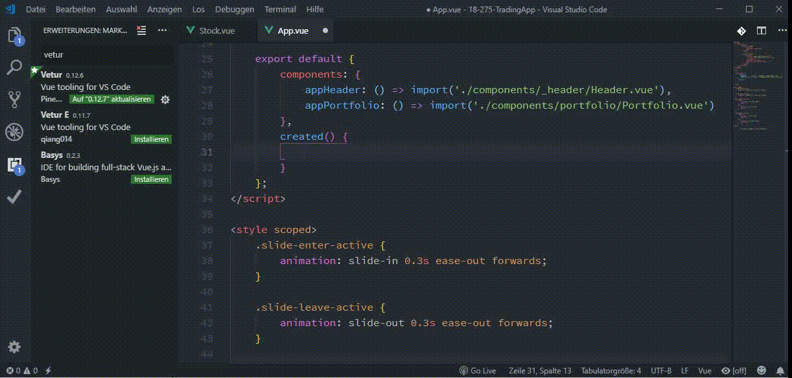Select the test checkmark icon in the activity bar
This screenshot has width=792, height=378.
15,196
